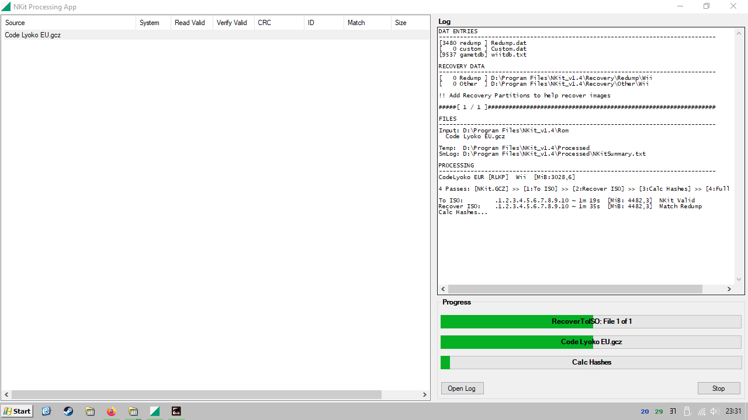
Task: Click the Recover ISO Match Redump log line
Action: click(x=570, y=206)
